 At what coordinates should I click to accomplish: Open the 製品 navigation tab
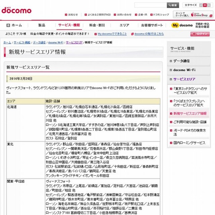[x=42, y=25]
